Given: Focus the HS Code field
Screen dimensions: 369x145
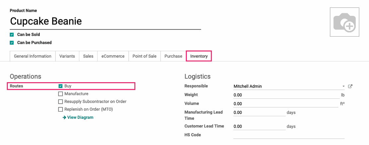Looking at the screenshot, I should click(289, 135).
